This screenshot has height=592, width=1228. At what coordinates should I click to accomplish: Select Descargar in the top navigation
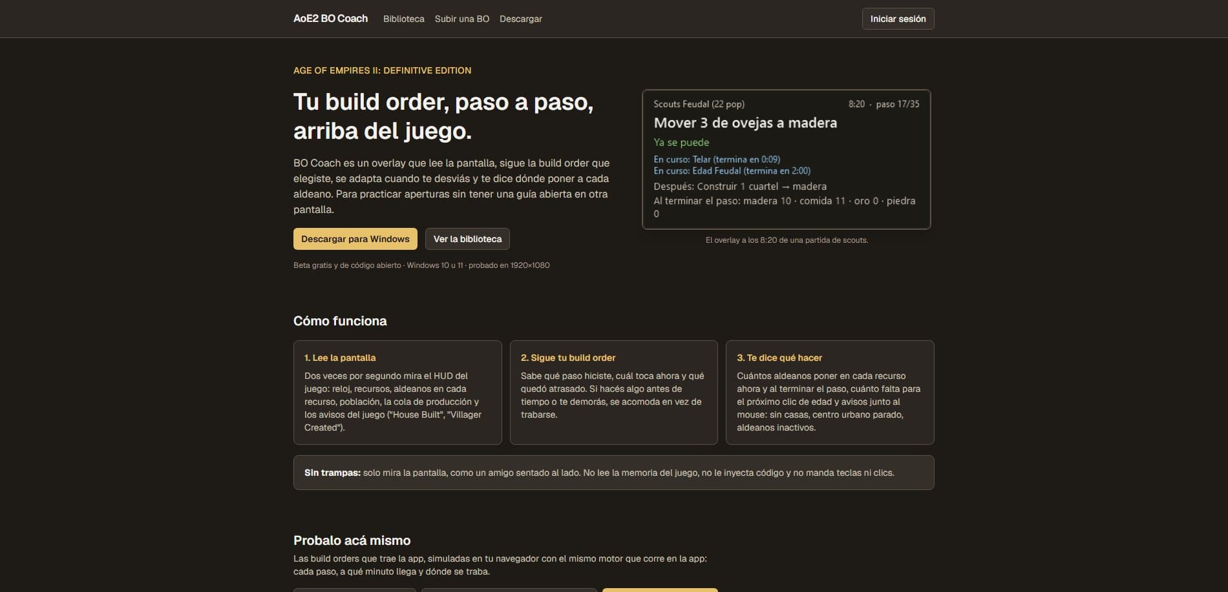coord(520,19)
